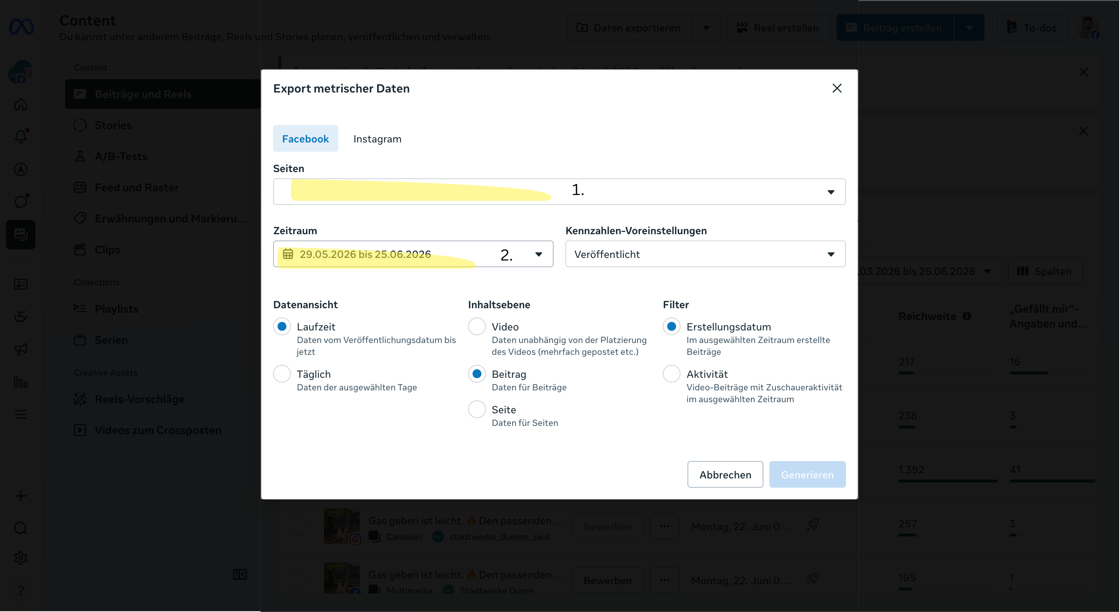Viewport: 1119px width, 612px height.
Task: Collapse the sidebar panel icon
Action: click(x=240, y=574)
